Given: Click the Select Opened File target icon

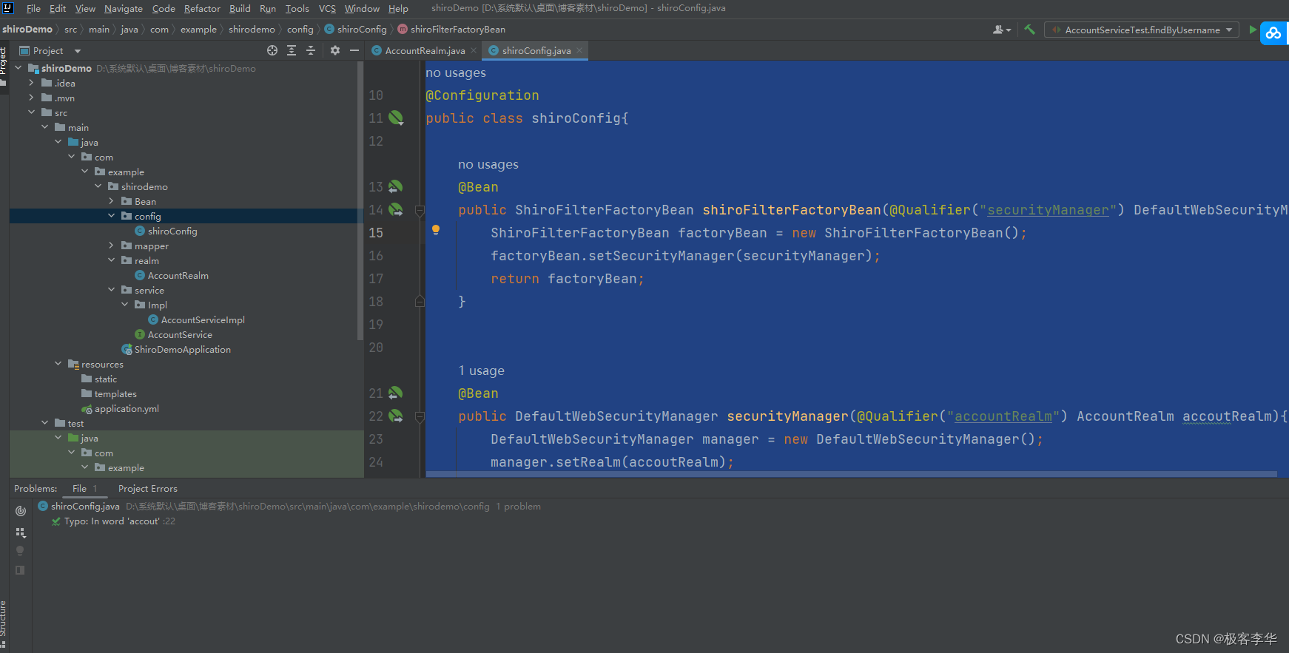Looking at the screenshot, I should tap(272, 50).
